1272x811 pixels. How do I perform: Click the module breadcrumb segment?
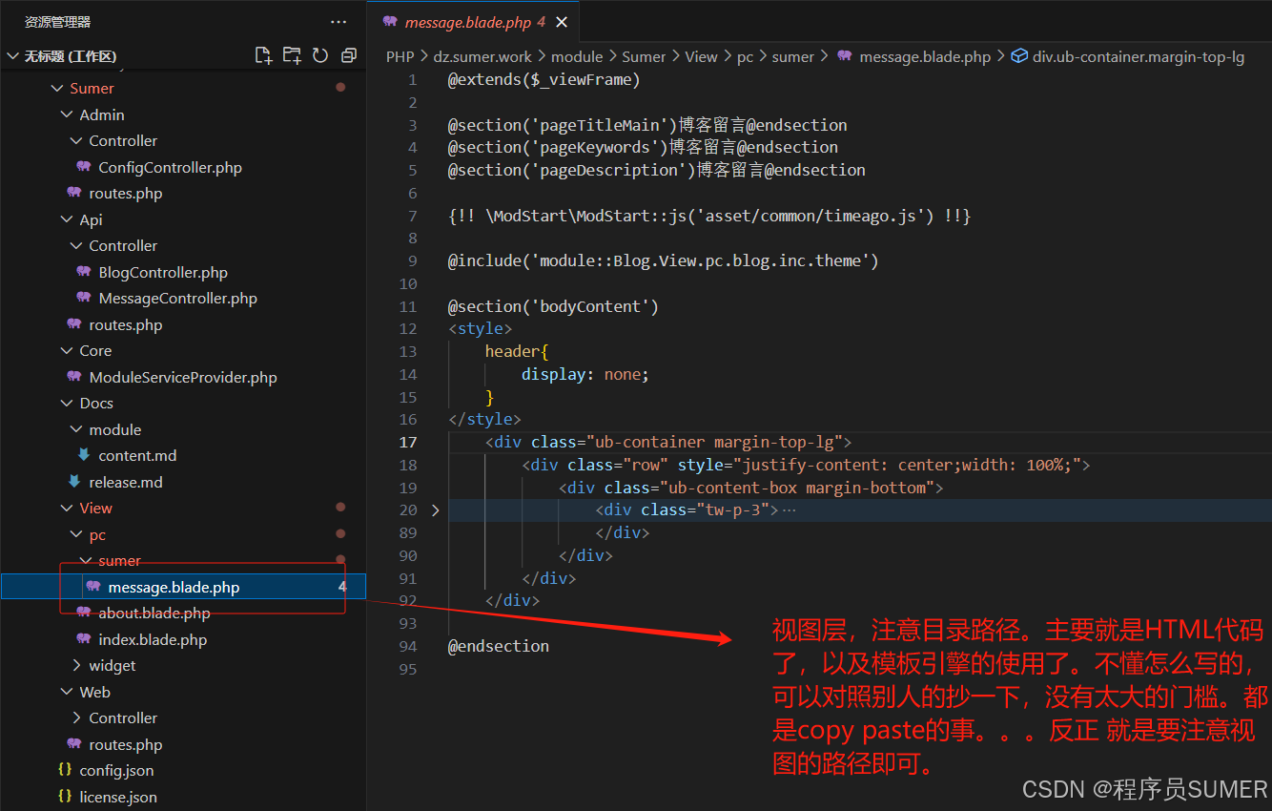pyautogui.click(x=577, y=56)
